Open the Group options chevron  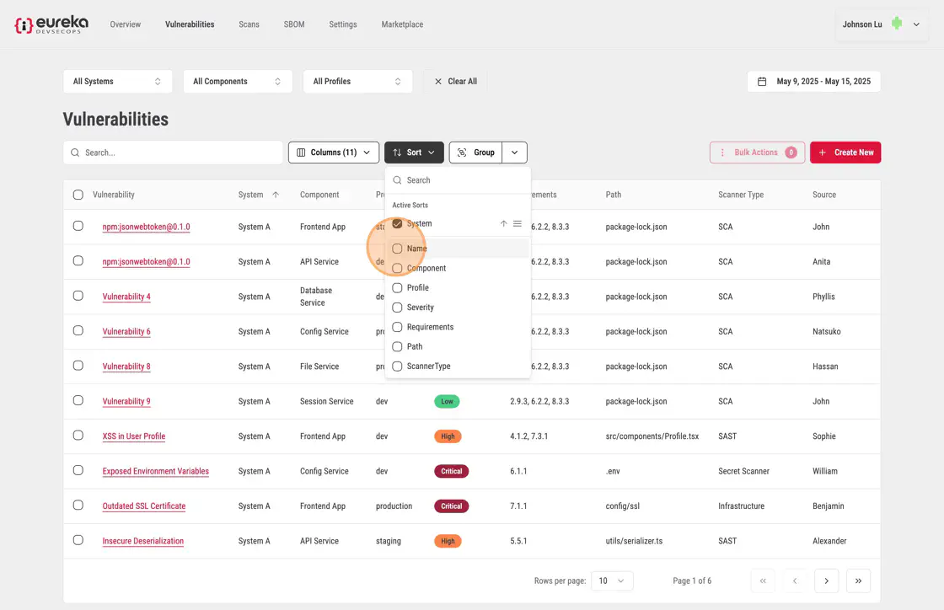(515, 152)
